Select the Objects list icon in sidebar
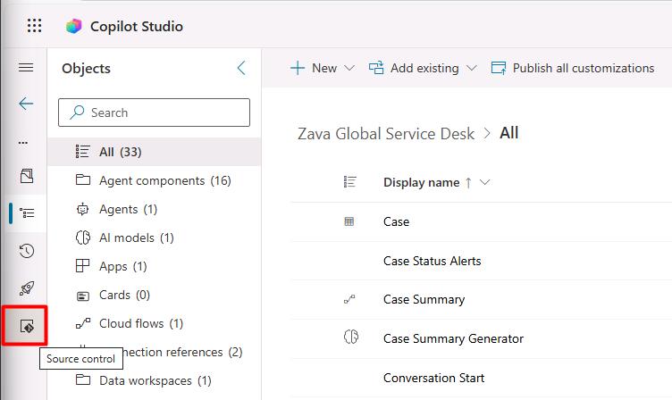672x400 pixels. coord(27,212)
